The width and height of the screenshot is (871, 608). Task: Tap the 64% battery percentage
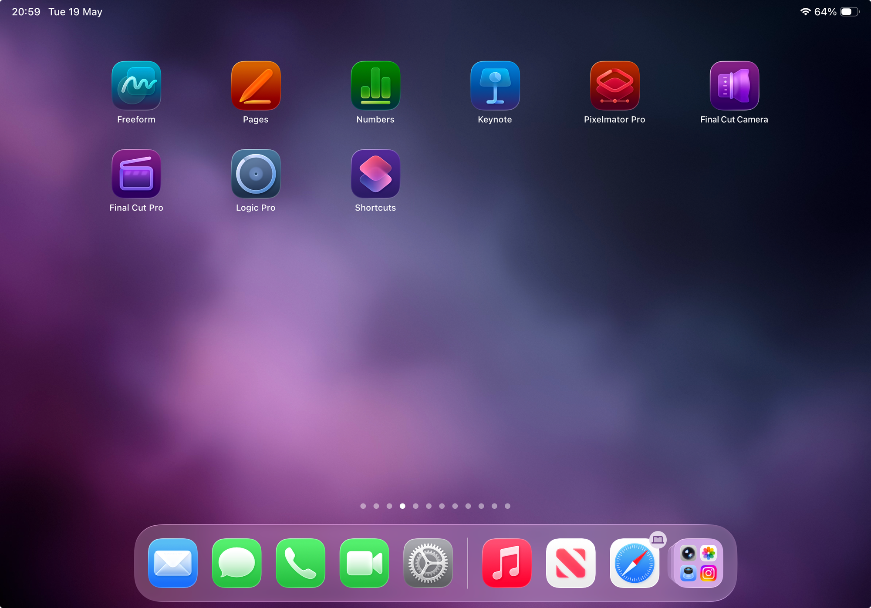click(x=825, y=12)
